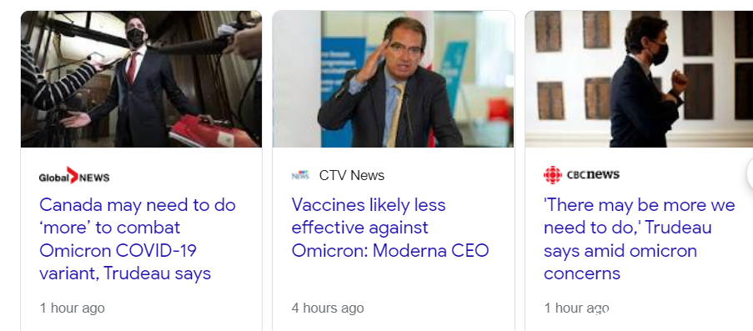
Task: Click the CTV News source label
Action: click(x=352, y=175)
